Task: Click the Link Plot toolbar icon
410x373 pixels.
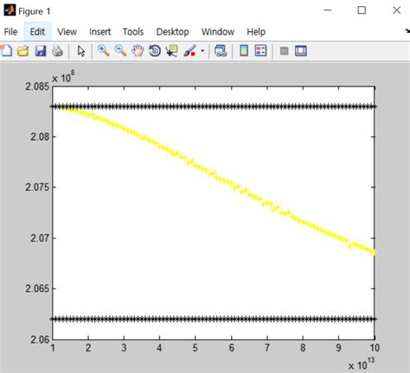Action: click(x=221, y=51)
